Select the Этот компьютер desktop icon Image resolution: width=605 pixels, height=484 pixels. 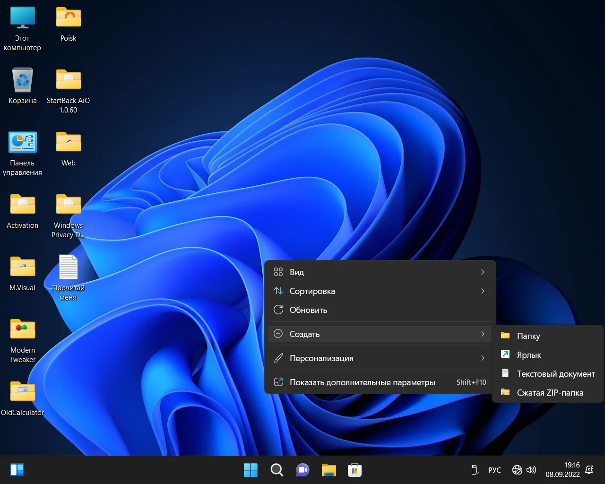(22, 18)
